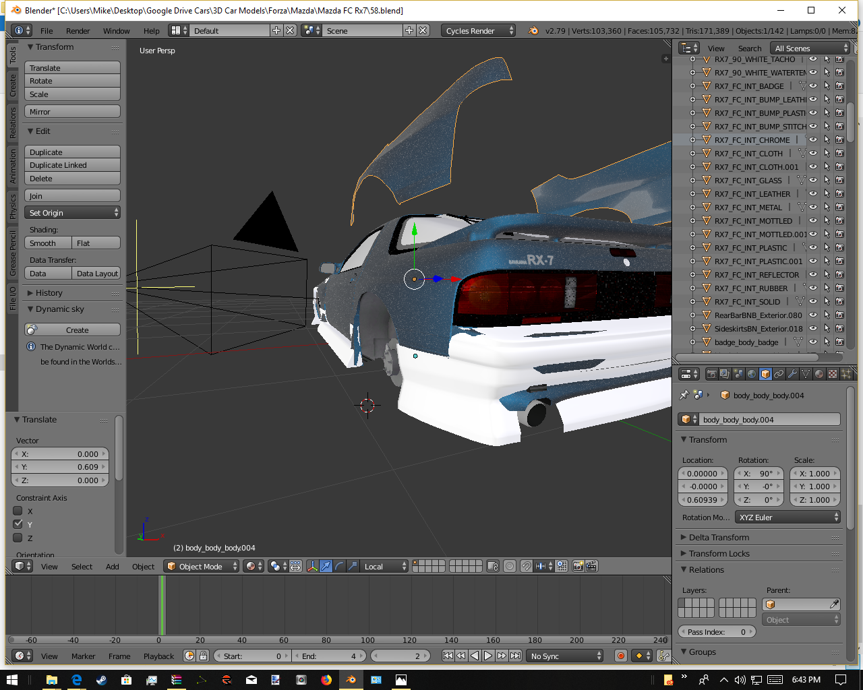Open the Object properties cube tab
Screen dimensions: 863x690
(x=765, y=374)
